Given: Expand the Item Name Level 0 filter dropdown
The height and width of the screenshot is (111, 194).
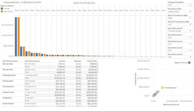Looking at the screenshot, I should point(180,31).
